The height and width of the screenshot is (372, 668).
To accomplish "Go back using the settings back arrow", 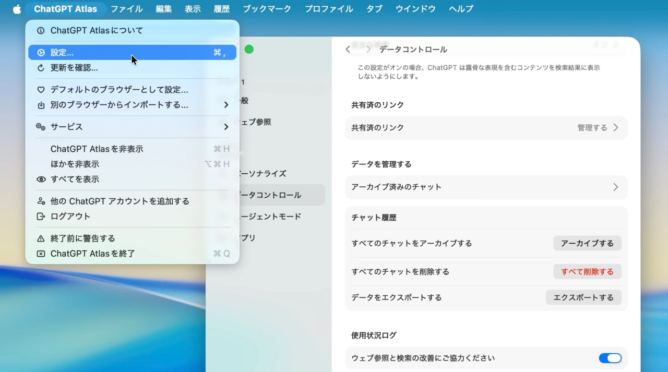I will (348, 50).
